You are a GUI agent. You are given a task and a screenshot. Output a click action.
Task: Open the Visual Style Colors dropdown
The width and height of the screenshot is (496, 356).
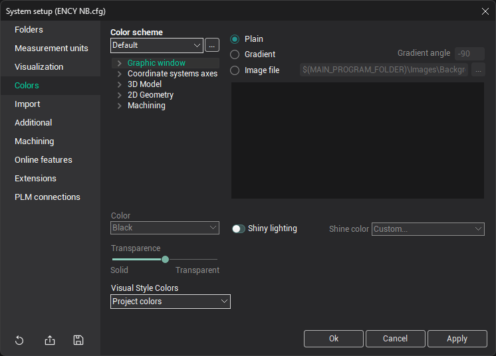(170, 302)
